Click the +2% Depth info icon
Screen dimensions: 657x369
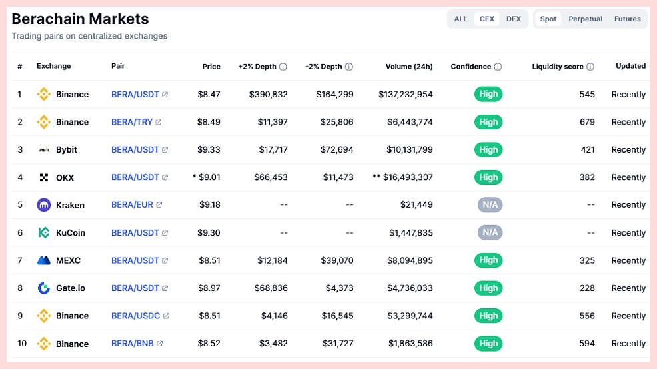coord(283,67)
